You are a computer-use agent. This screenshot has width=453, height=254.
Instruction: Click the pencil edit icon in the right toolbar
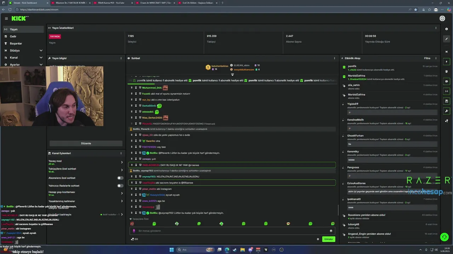(x=447, y=39)
